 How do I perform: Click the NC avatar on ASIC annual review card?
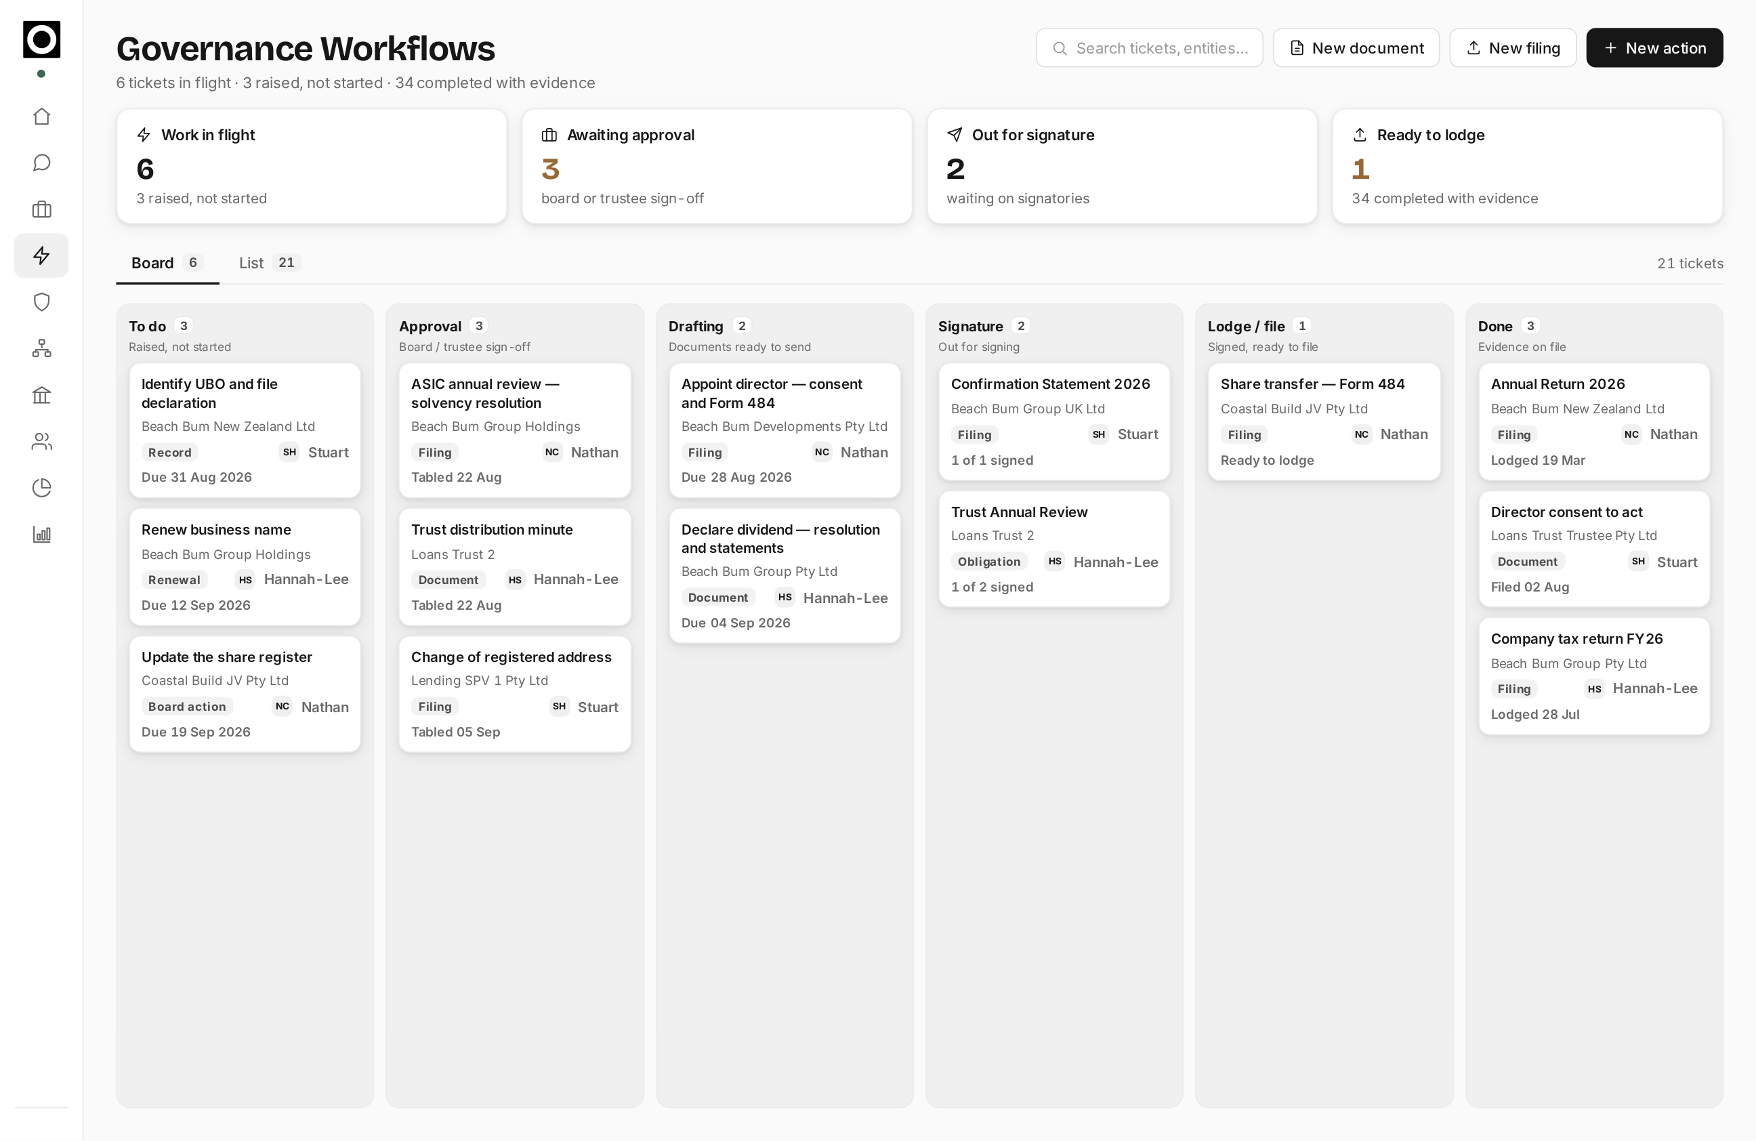coord(552,453)
